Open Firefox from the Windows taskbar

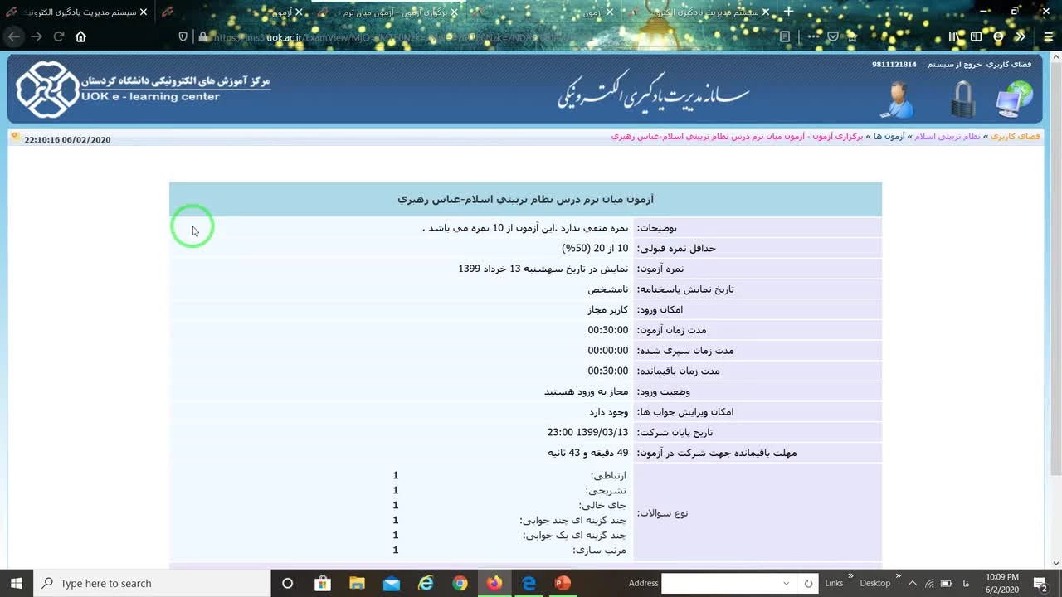(x=494, y=583)
